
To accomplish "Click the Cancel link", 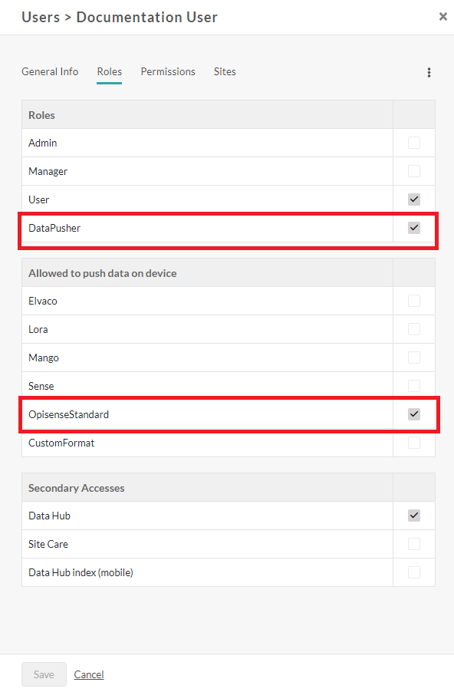I will point(88,674).
